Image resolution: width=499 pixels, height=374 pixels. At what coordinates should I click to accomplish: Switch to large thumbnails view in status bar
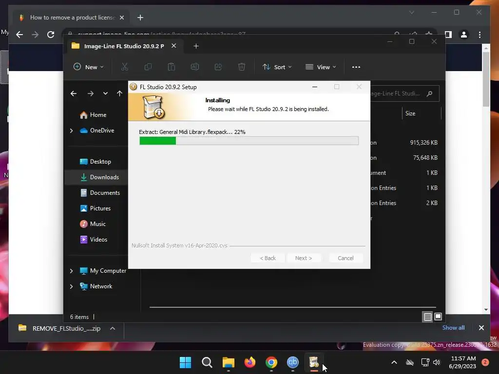pos(438,317)
